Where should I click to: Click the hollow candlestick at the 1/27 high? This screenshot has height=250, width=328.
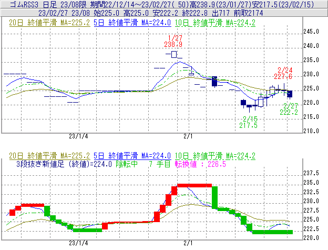174,54
